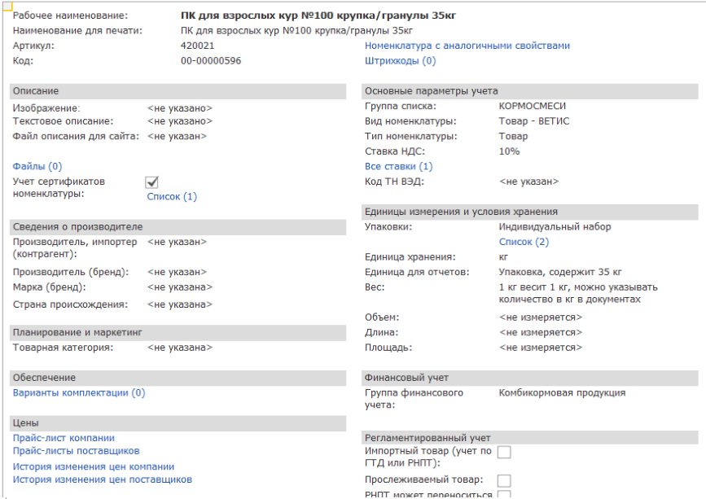Click the Товарная категория value
This screenshot has height=499, width=706.
179,348
